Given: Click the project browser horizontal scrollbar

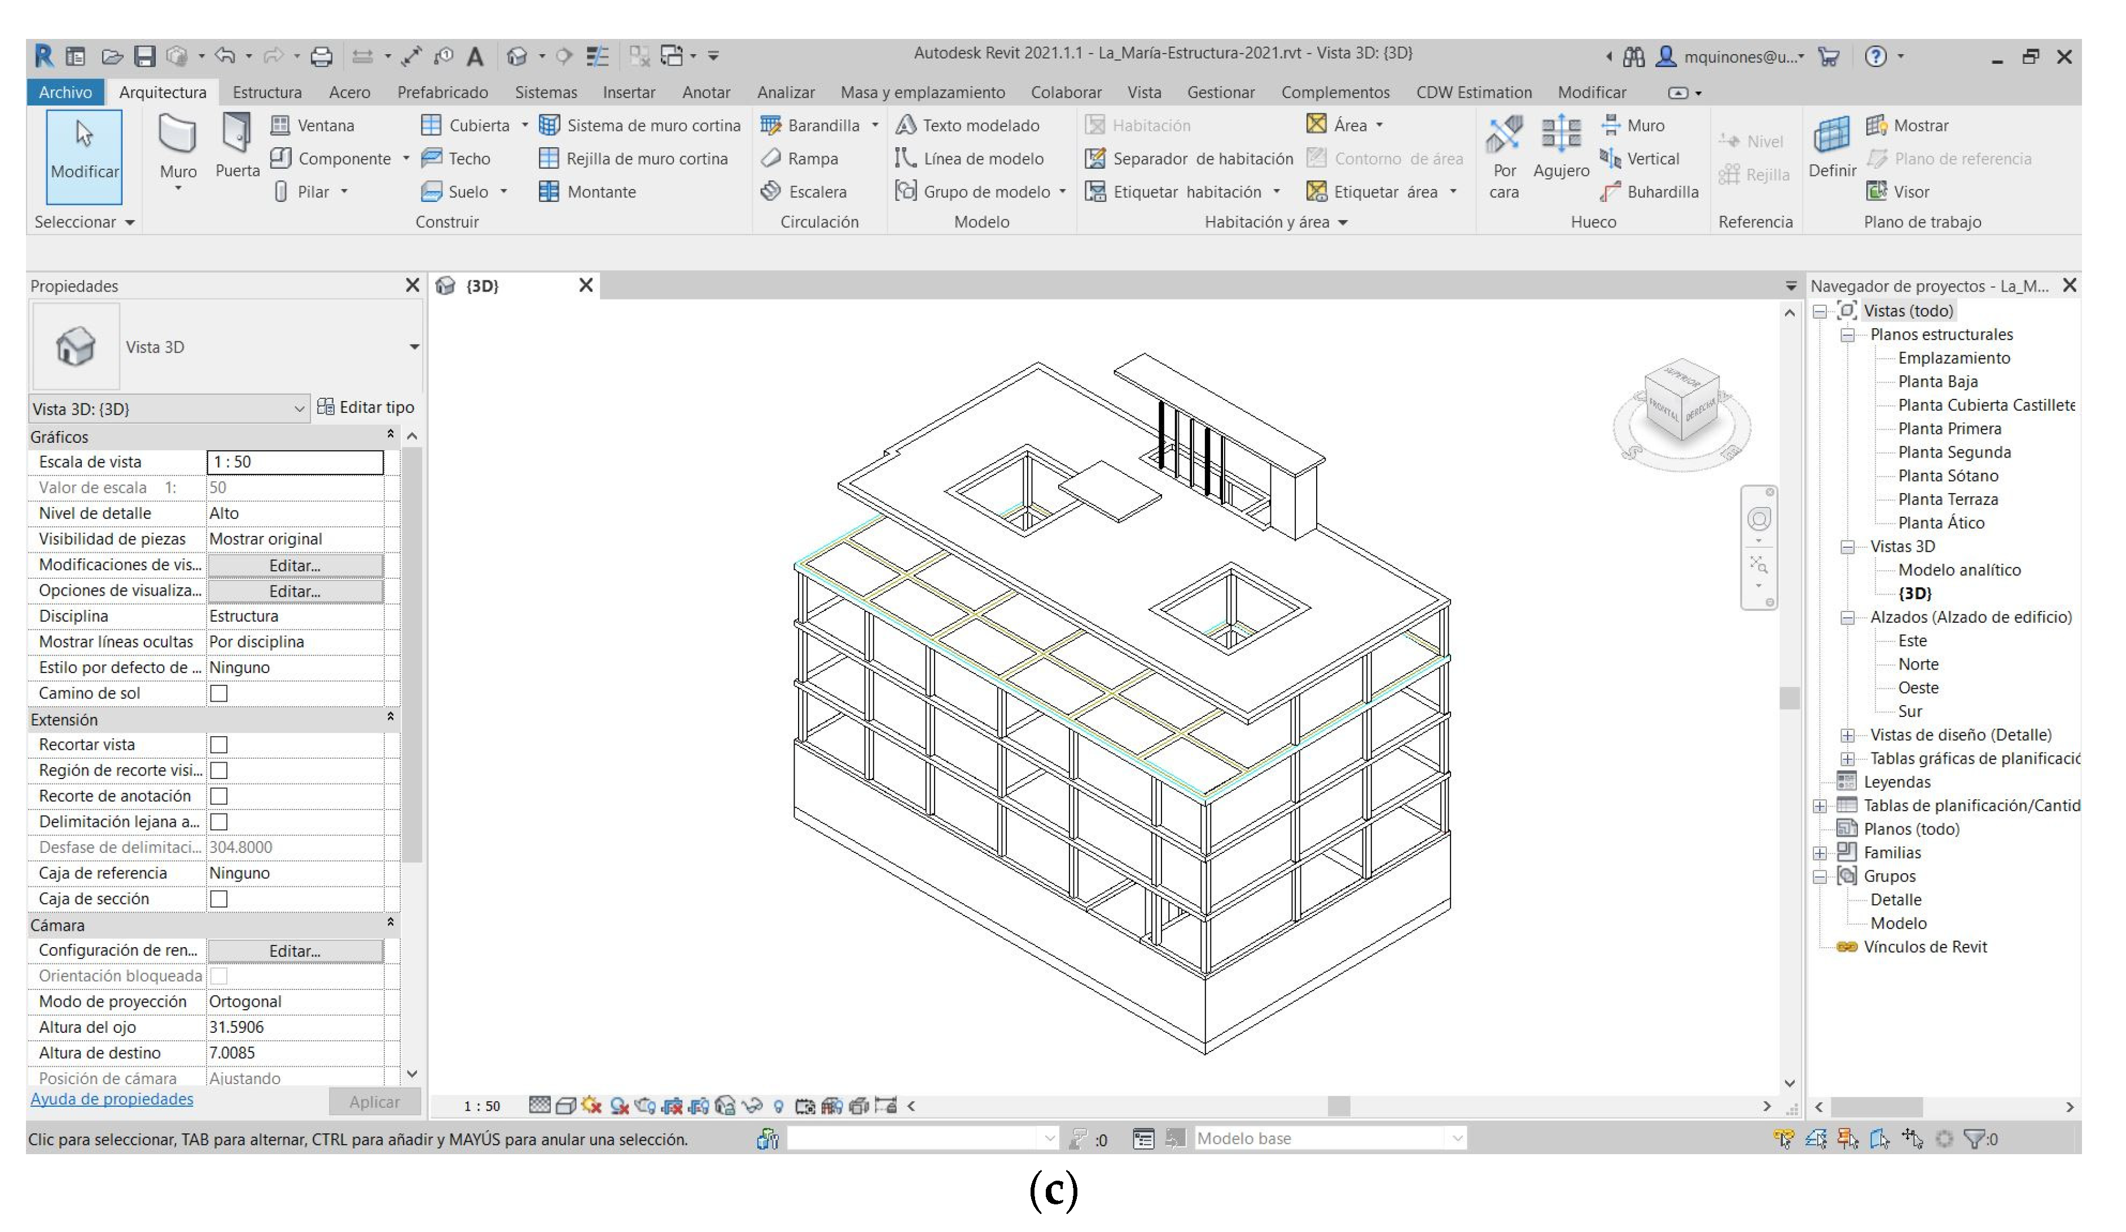Looking at the screenshot, I should [x=1877, y=1107].
